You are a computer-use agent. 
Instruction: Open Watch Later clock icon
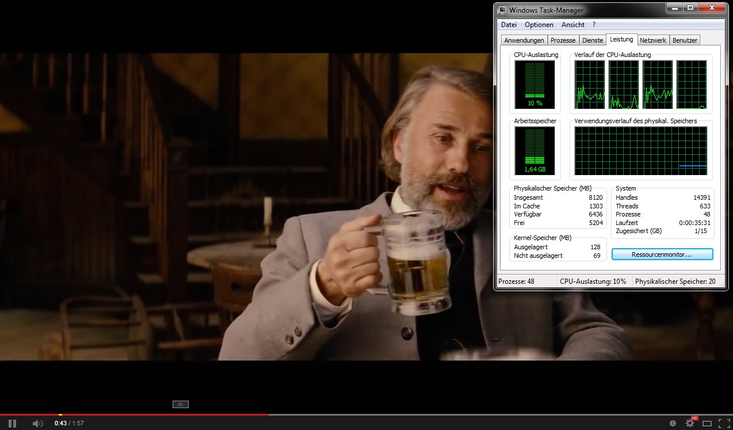[673, 423]
